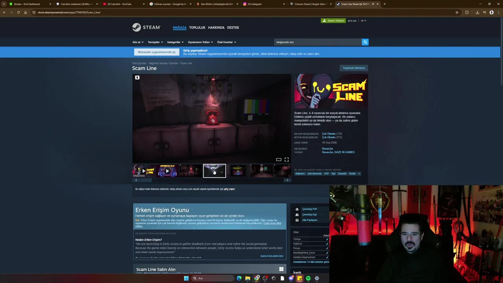
Task: Reload the page in the browser
Action: (18, 12)
